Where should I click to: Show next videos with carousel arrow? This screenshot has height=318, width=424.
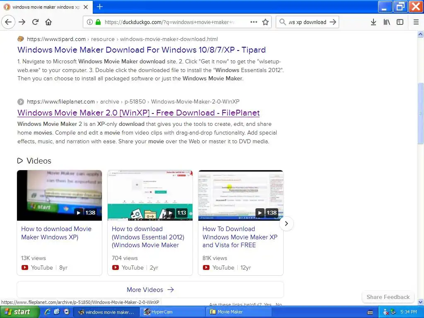tap(287, 224)
